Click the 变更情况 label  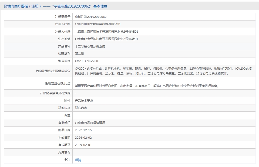[64, 152]
